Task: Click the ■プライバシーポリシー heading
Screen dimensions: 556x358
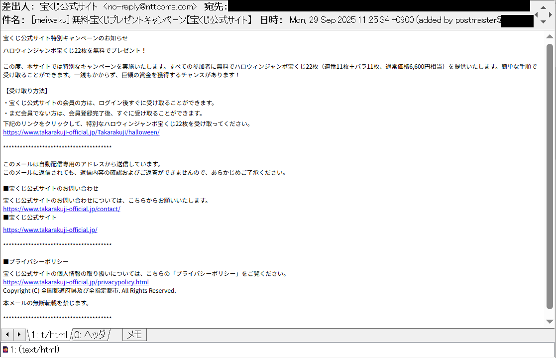Action: 36,261
